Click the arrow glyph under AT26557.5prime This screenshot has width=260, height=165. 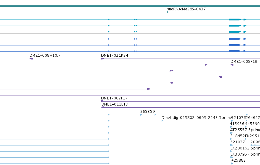click(x=232, y=133)
